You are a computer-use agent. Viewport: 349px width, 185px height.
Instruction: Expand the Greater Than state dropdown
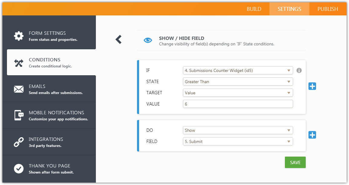[x=238, y=81]
